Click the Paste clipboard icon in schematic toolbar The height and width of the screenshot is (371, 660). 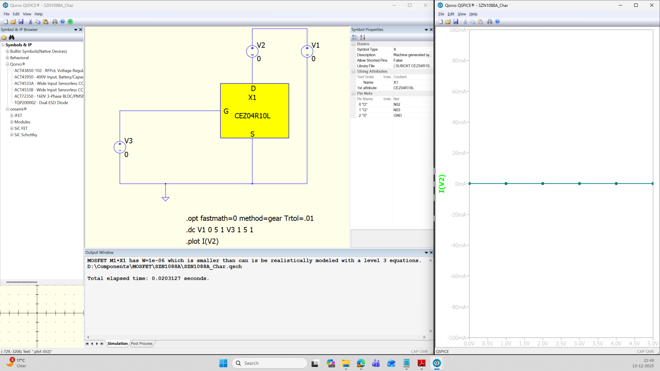45,22
